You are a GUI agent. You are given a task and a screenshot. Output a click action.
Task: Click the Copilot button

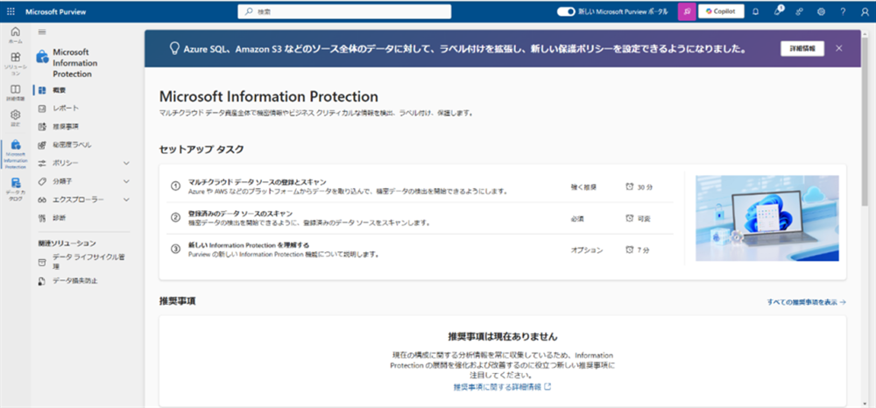[721, 11]
